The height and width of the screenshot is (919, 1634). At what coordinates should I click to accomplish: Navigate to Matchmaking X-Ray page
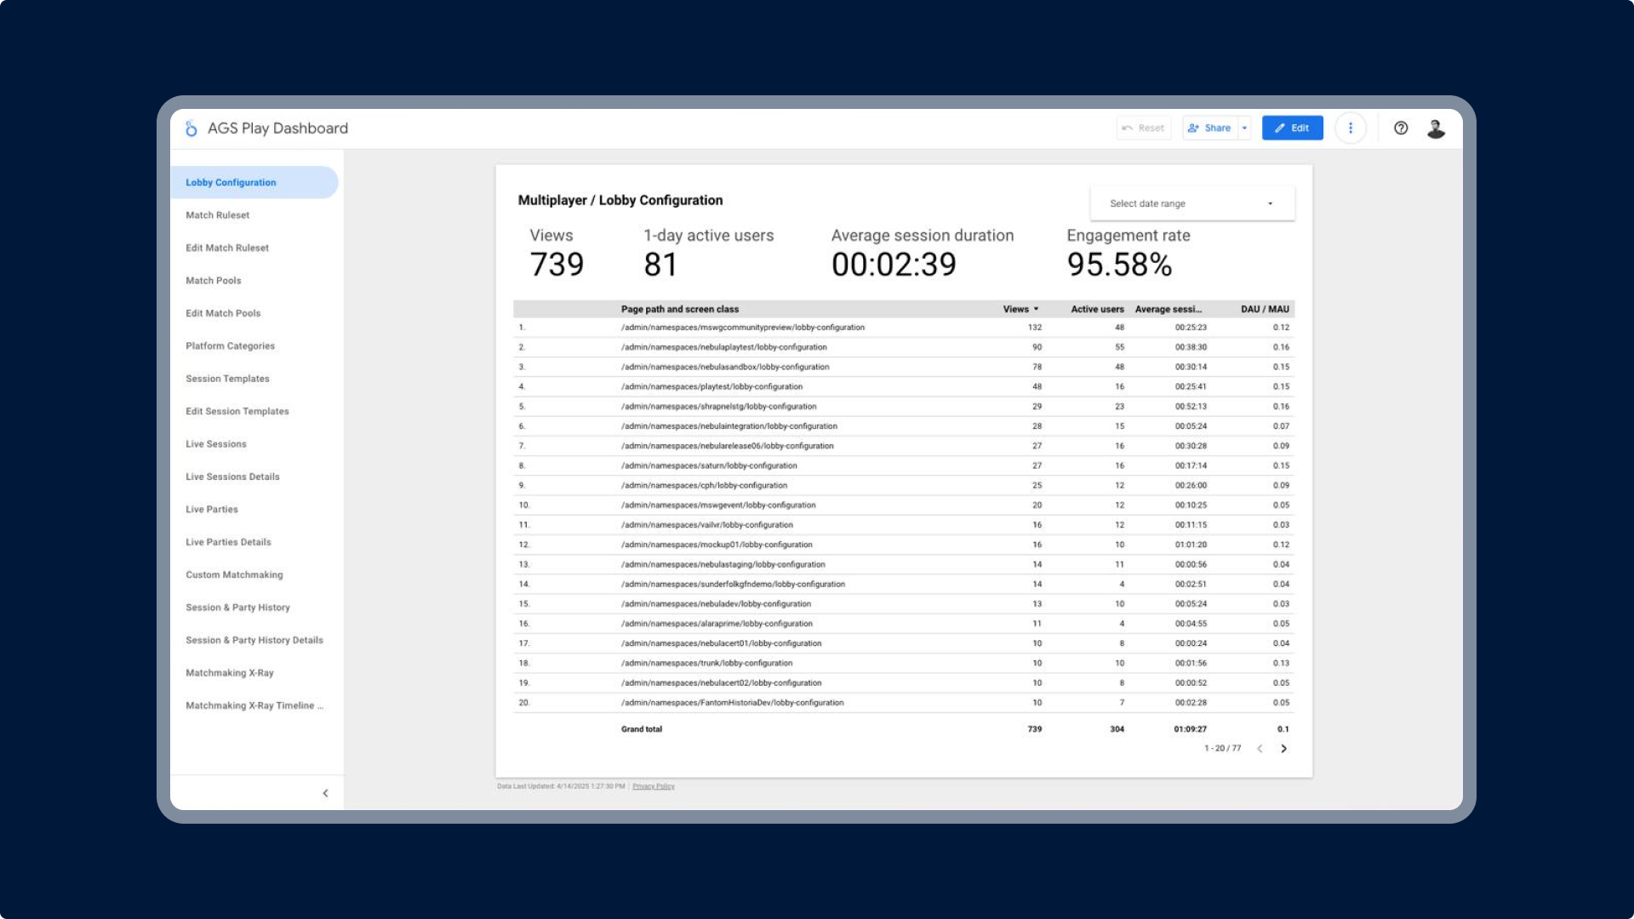[x=230, y=673]
